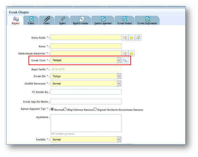The width and height of the screenshot is (198, 157).
Task: Click the third icon in Konu Kodu row
Action: pos(138,38)
